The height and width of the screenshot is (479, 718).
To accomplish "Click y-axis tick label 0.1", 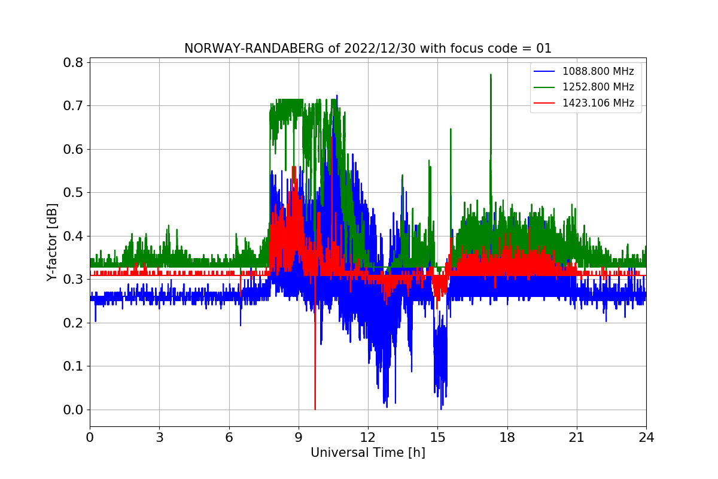I will [x=73, y=366].
